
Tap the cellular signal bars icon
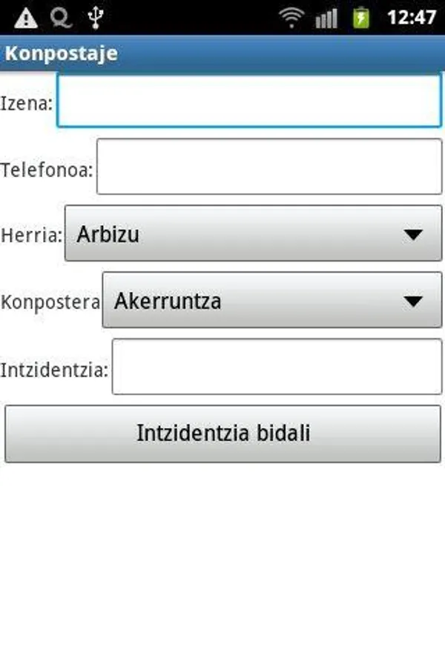click(x=326, y=18)
